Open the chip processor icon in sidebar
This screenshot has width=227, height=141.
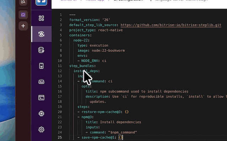coord(41,114)
